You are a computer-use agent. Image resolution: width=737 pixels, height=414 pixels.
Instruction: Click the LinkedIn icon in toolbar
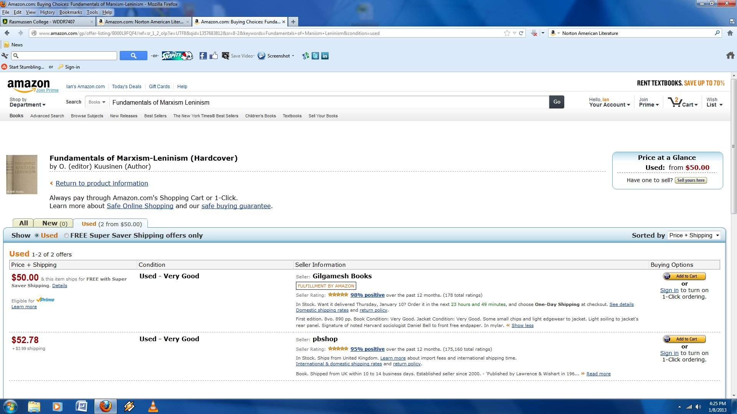[325, 56]
